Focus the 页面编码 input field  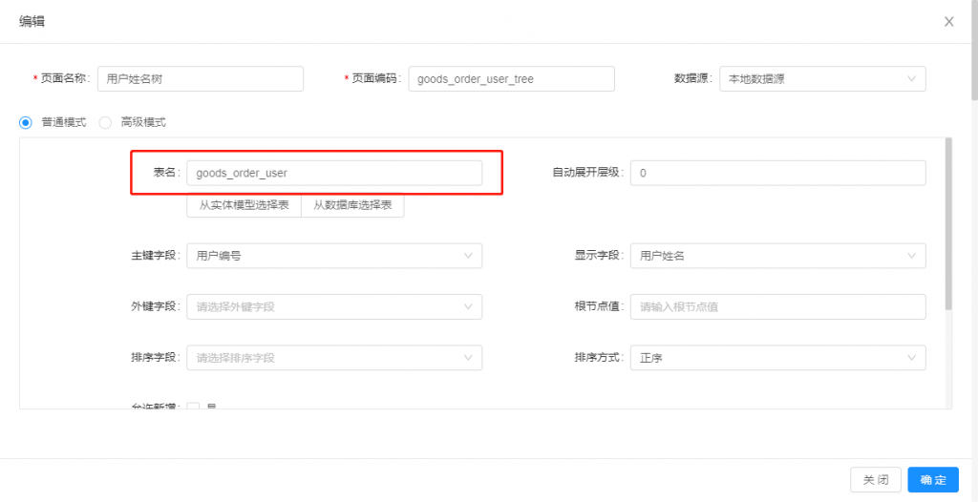(x=511, y=78)
